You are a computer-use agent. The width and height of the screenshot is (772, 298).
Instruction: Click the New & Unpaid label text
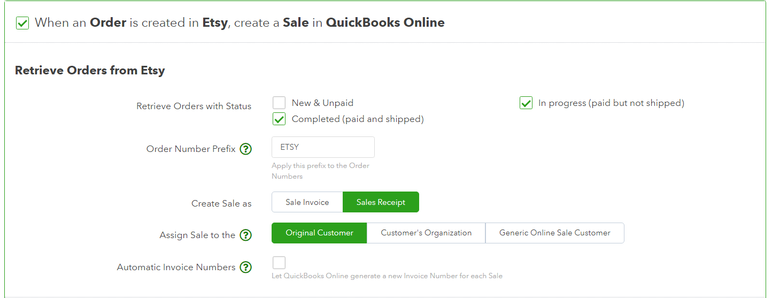322,103
